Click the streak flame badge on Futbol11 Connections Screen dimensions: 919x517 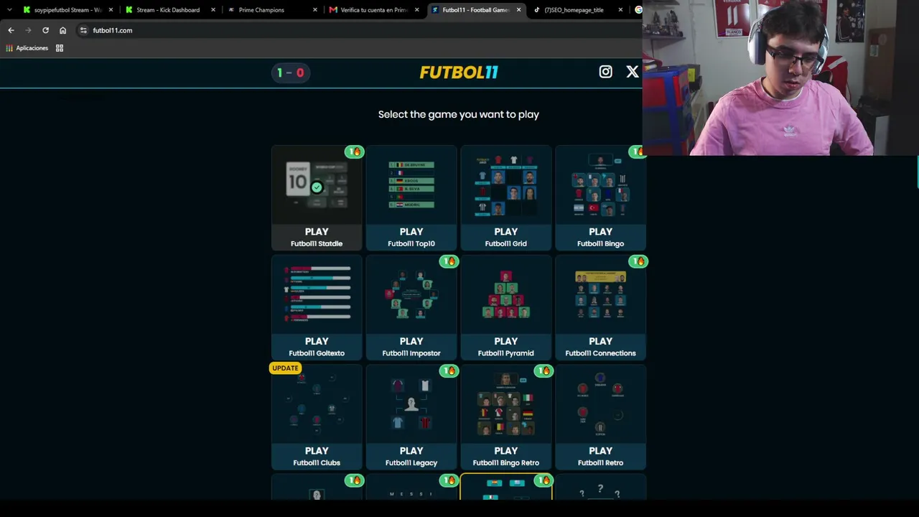pos(638,261)
